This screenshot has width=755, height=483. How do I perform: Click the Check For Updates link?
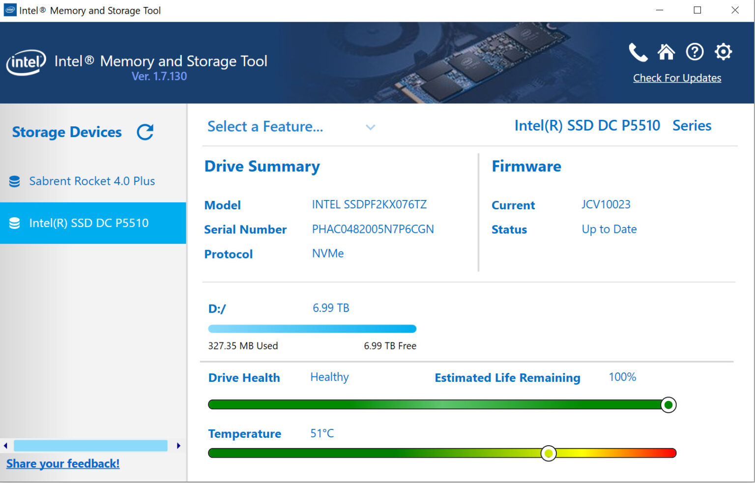(x=677, y=78)
